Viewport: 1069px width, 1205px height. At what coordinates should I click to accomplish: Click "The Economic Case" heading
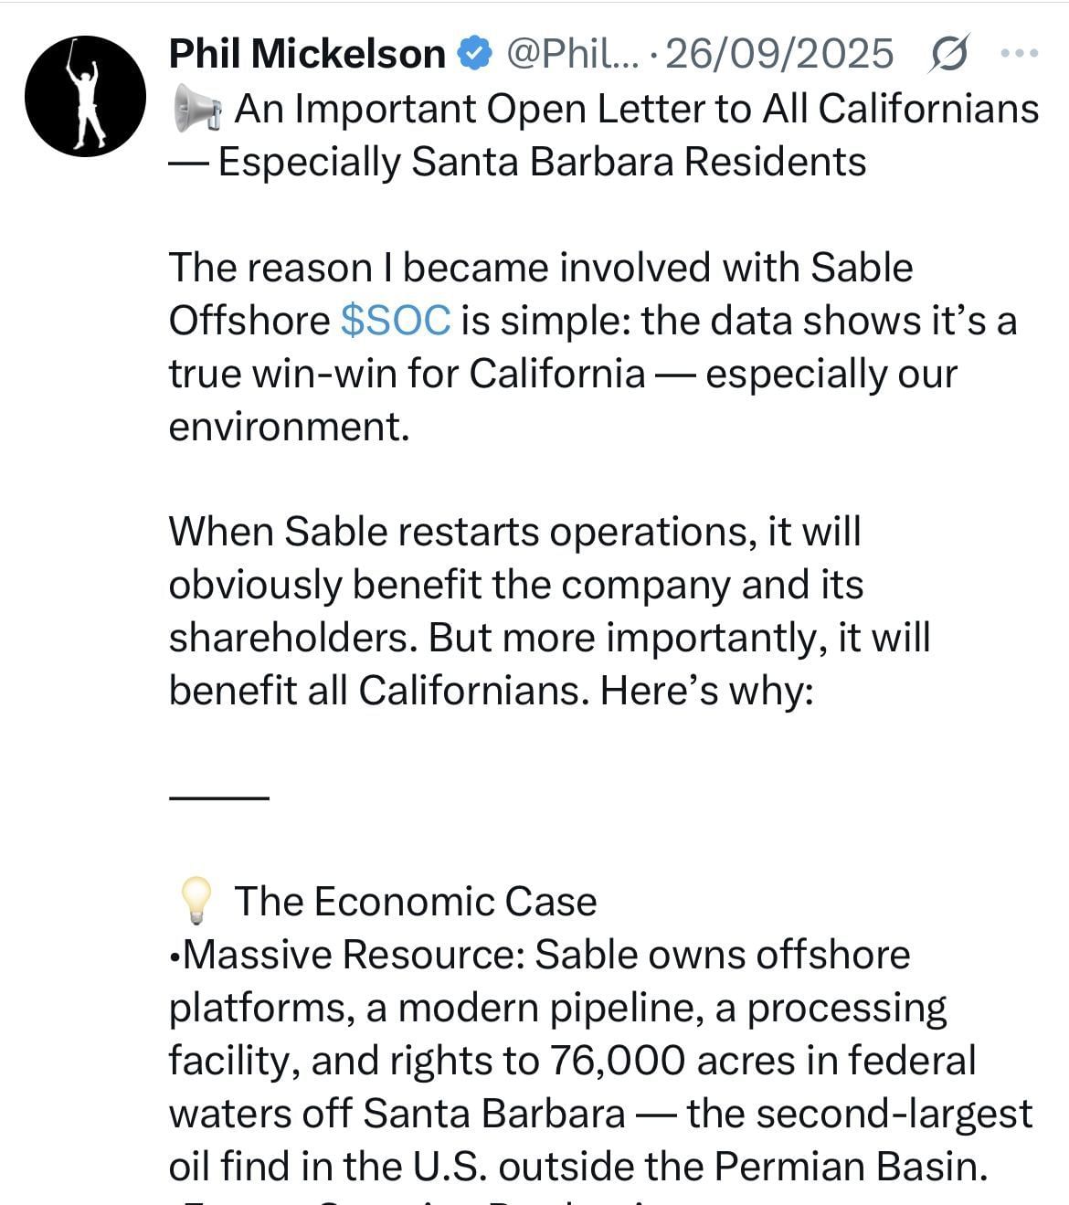pos(416,902)
